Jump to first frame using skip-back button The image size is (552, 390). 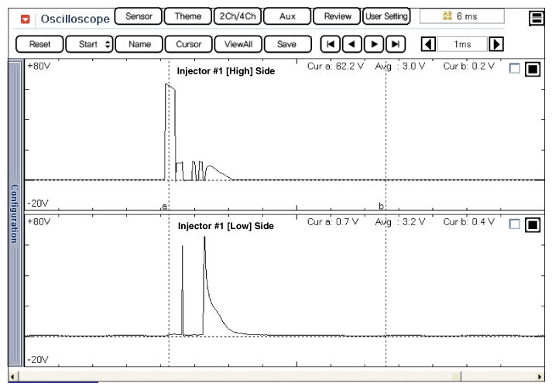point(328,44)
